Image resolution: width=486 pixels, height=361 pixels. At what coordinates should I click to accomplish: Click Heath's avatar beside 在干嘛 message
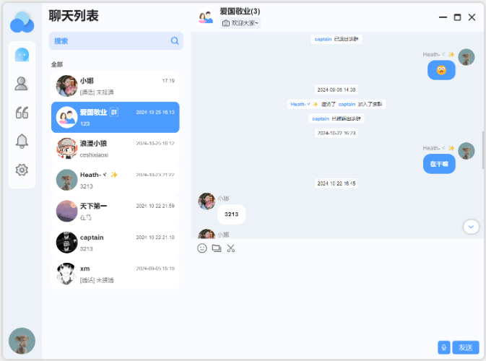click(x=467, y=151)
